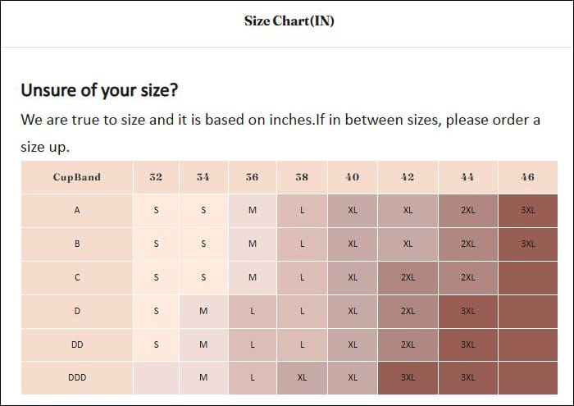
Task: Click M cell for cup B, band 36
Action: 252,244
